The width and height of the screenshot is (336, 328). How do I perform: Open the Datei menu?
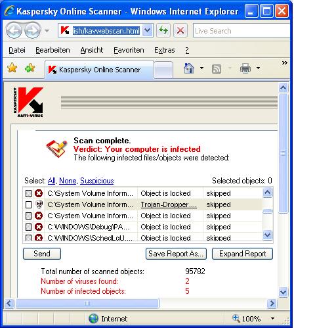tap(17, 50)
